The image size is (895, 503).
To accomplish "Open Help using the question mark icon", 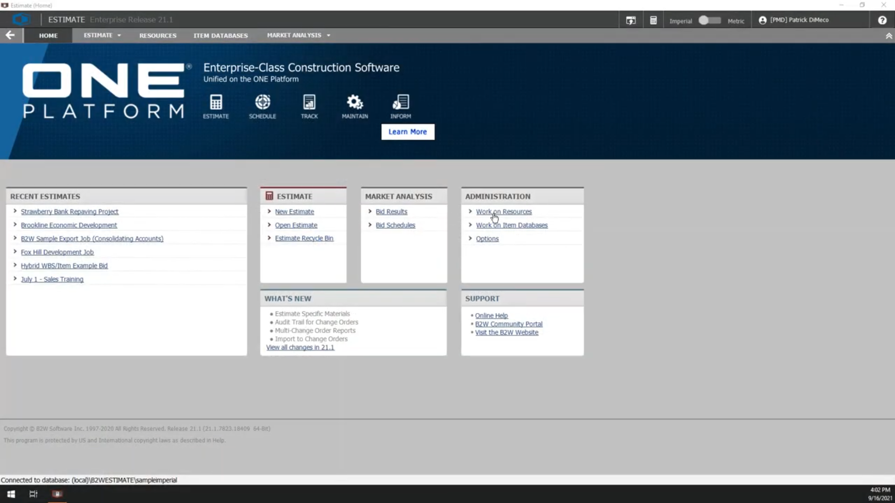I will click(x=882, y=20).
